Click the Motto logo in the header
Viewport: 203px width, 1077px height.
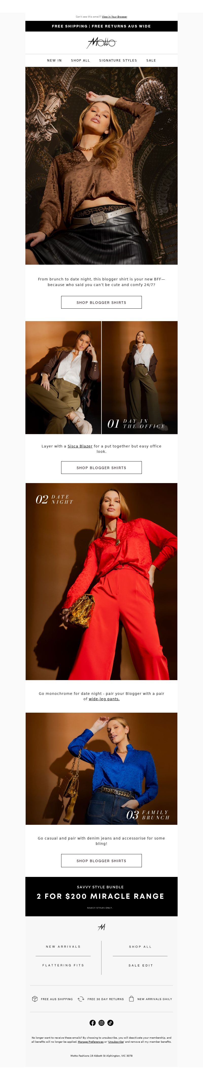click(101, 42)
